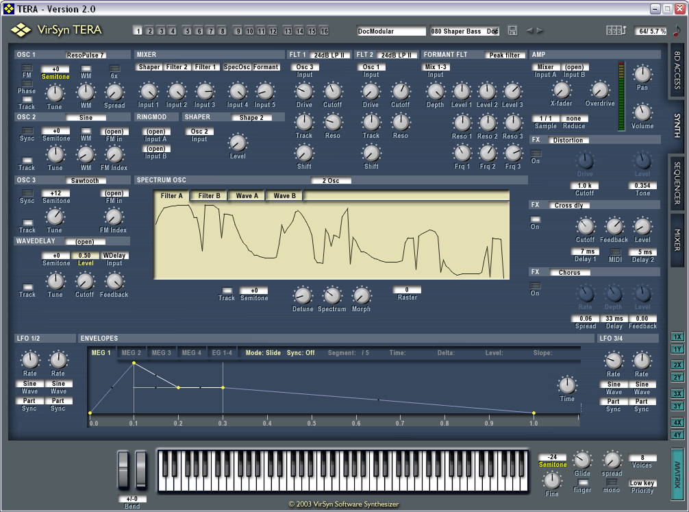Click the Cross dly Feedback knob
The width and height of the screenshot is (689, 512).
tap(614, 227)
